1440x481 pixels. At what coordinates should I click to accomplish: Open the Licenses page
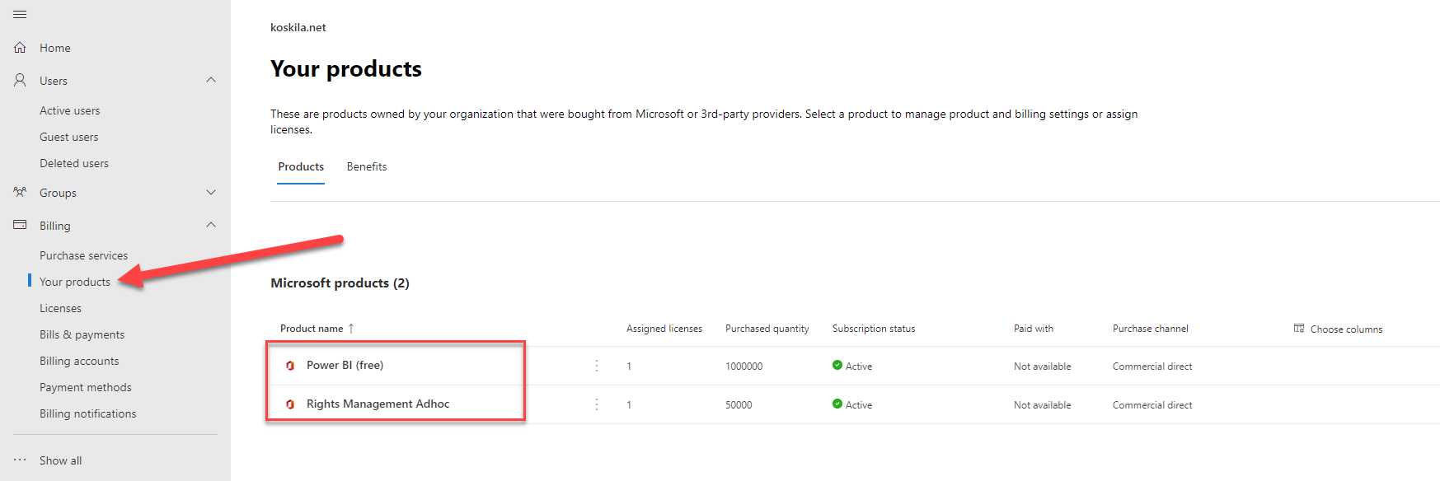(x=61, y=308)
